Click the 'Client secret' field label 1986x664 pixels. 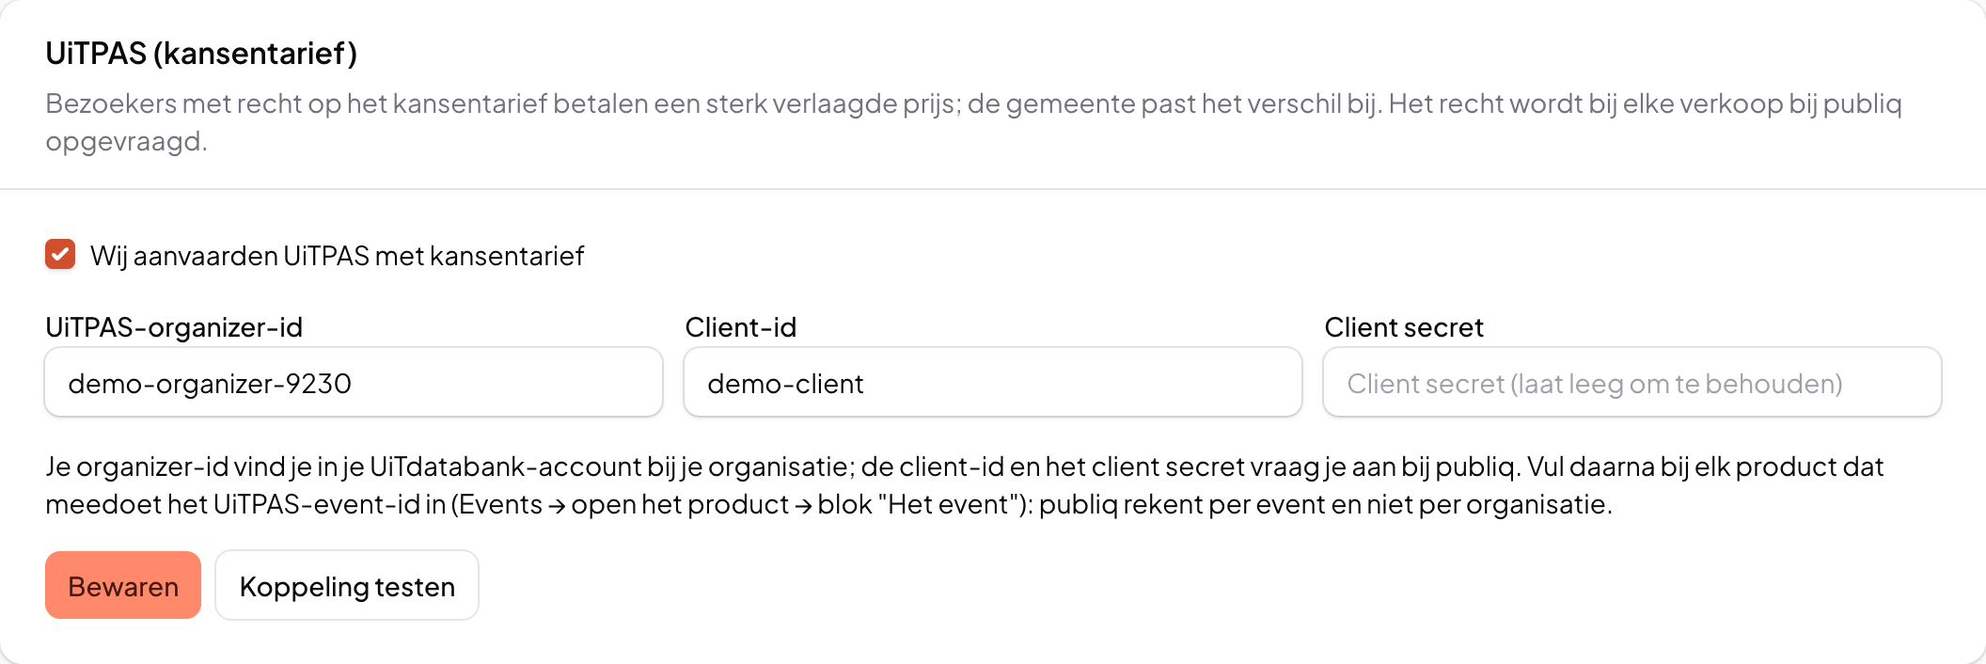1404,327
